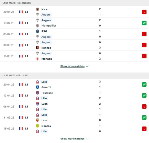Click the Lens club crest icon
The height and width of the screenshot is (143, 149).
[37, 120]
